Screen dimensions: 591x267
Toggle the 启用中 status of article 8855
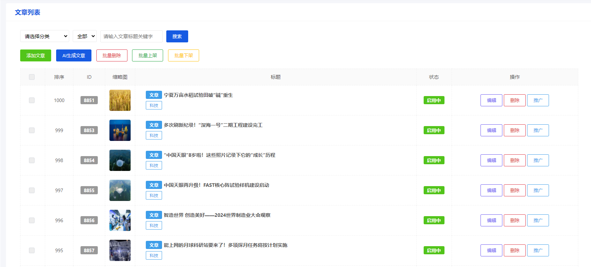(434, 190)
